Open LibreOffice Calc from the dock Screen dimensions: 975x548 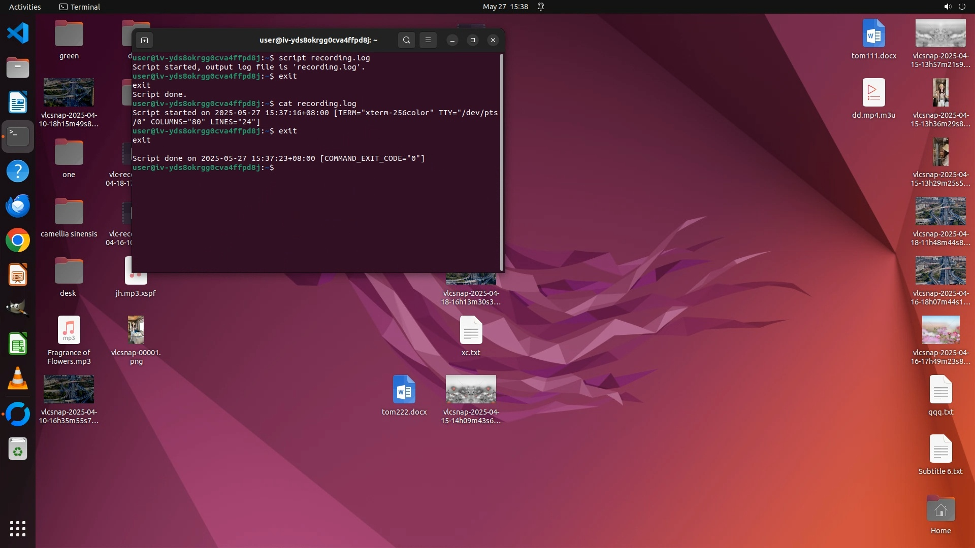point(18,345)
